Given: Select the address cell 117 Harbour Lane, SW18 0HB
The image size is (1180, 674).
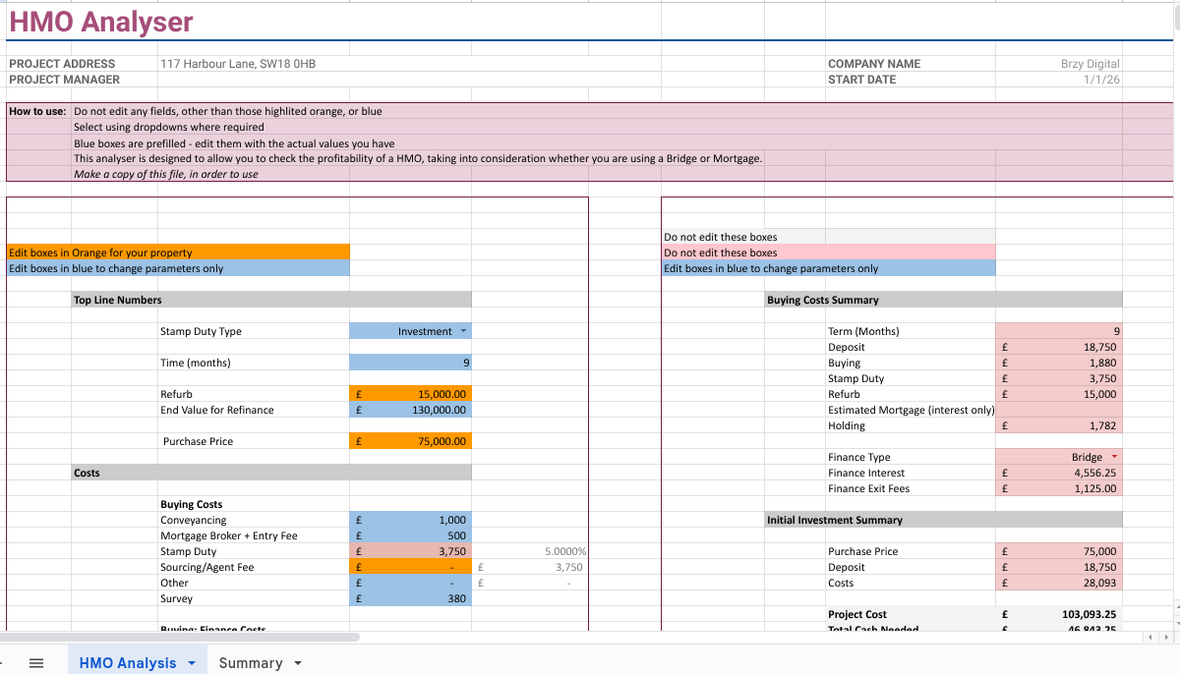Looking at the screenshot, I should 238,64.
